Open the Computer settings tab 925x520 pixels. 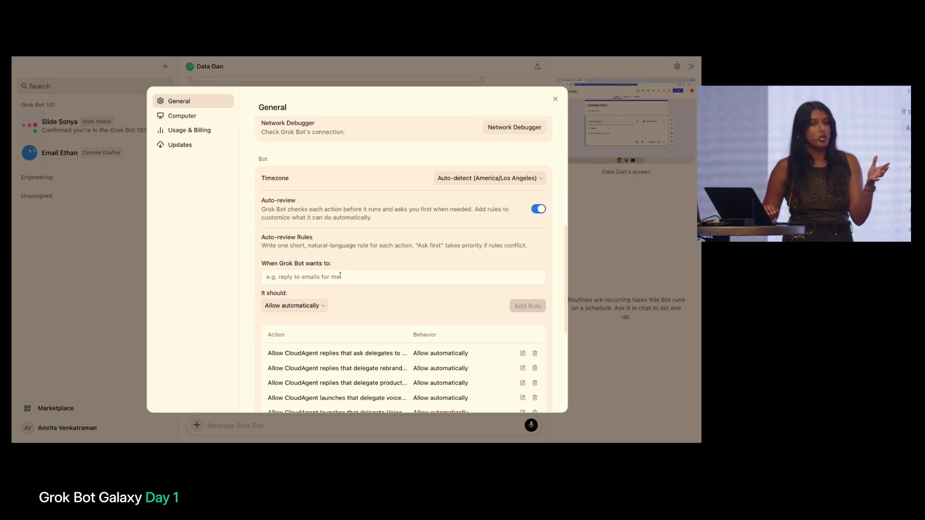tap(193, 116)
